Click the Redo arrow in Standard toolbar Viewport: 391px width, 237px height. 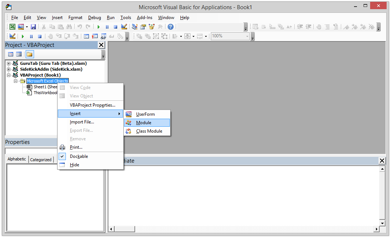point(88,27)
